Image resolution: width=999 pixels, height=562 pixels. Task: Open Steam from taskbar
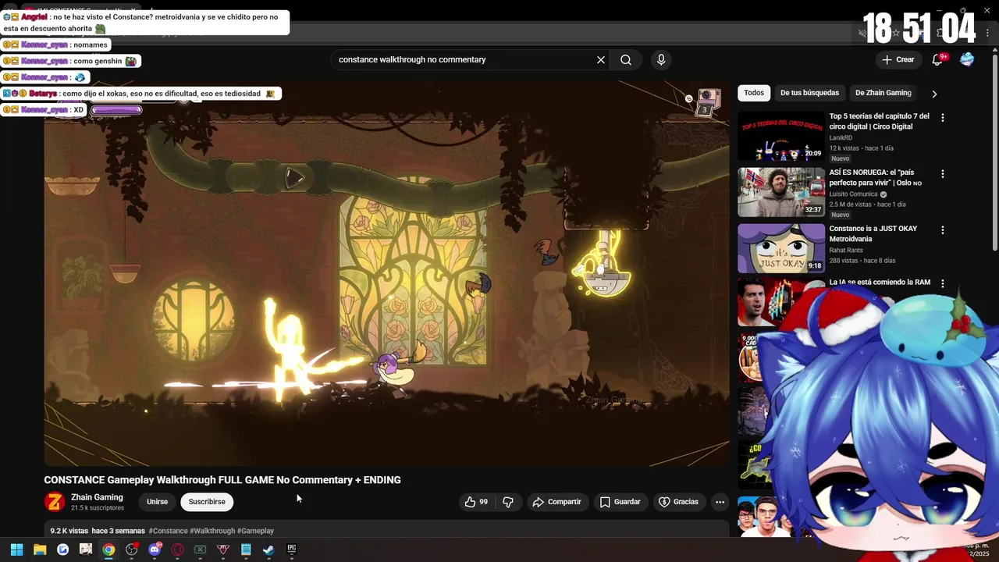(268, 550)
